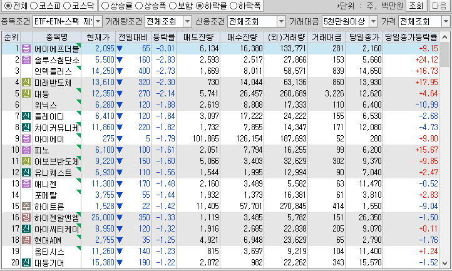Click 거래대금 value 3,226 for 대동
Viewport: 452px width, 271px height.
click(334, 93)
